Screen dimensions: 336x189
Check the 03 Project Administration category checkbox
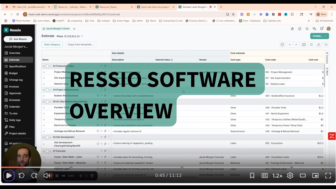pos(47,90)
